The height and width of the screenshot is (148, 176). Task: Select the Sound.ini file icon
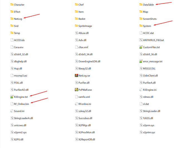12,111
